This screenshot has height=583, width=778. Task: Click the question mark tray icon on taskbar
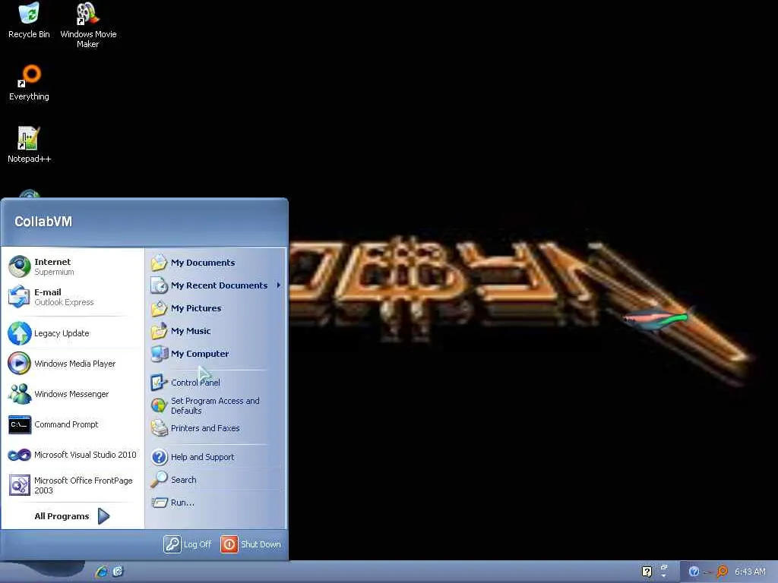pos(647,572)
